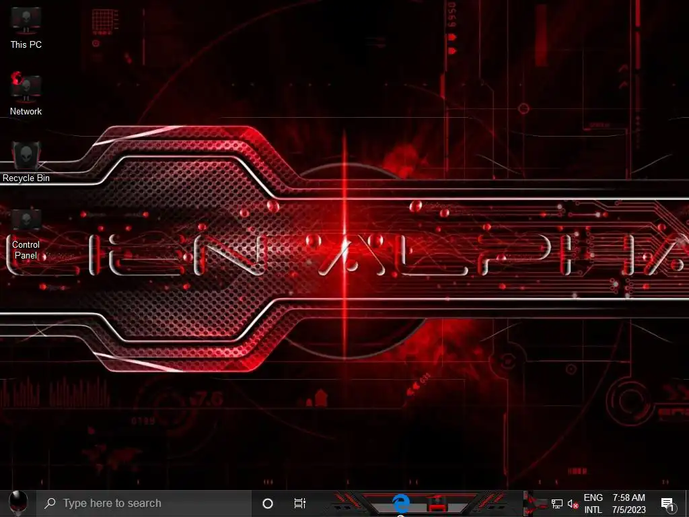This screenshot has width=689, height=517.
Task: Select the This PC desktop icon
Action: pyautogui.click(x=26, y=27)
